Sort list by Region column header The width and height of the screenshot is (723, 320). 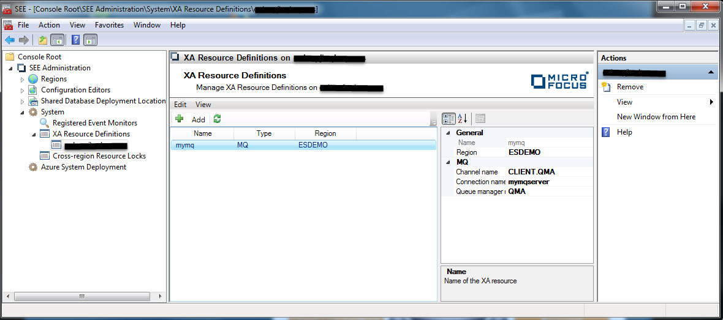pos(325,133)
